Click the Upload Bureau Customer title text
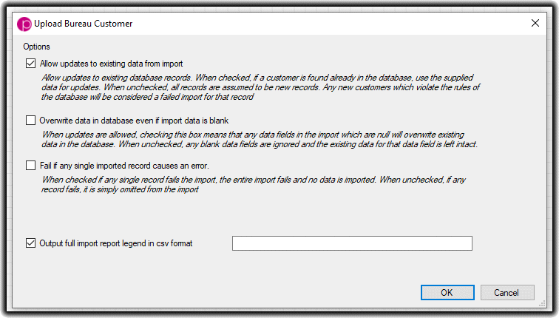 (84, 24)
